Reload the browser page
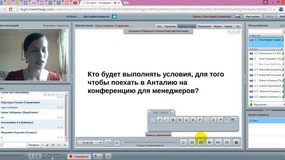Screen dimensions: 285x160 pos(11,9)
